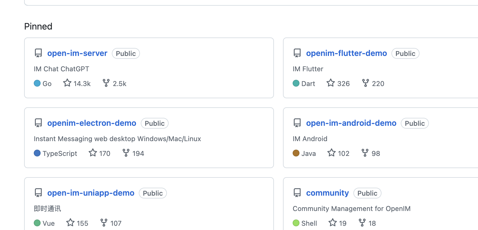View open-im-server forks icon 2.5k
Image resolution: width=478 pixels, height=230 pixels.
coord(106,83)
